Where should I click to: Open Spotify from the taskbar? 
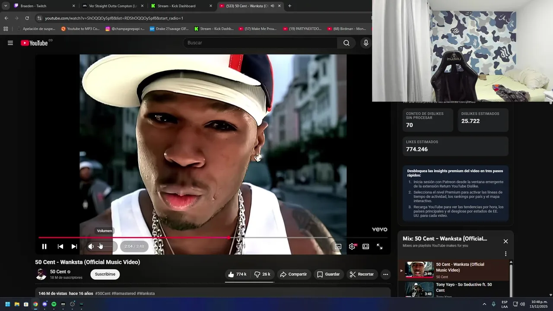54,304
